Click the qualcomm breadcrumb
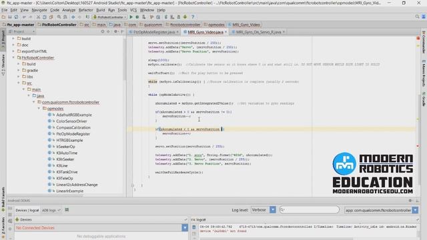This screenshot has width=427, height=240. [x=153, y=25]
